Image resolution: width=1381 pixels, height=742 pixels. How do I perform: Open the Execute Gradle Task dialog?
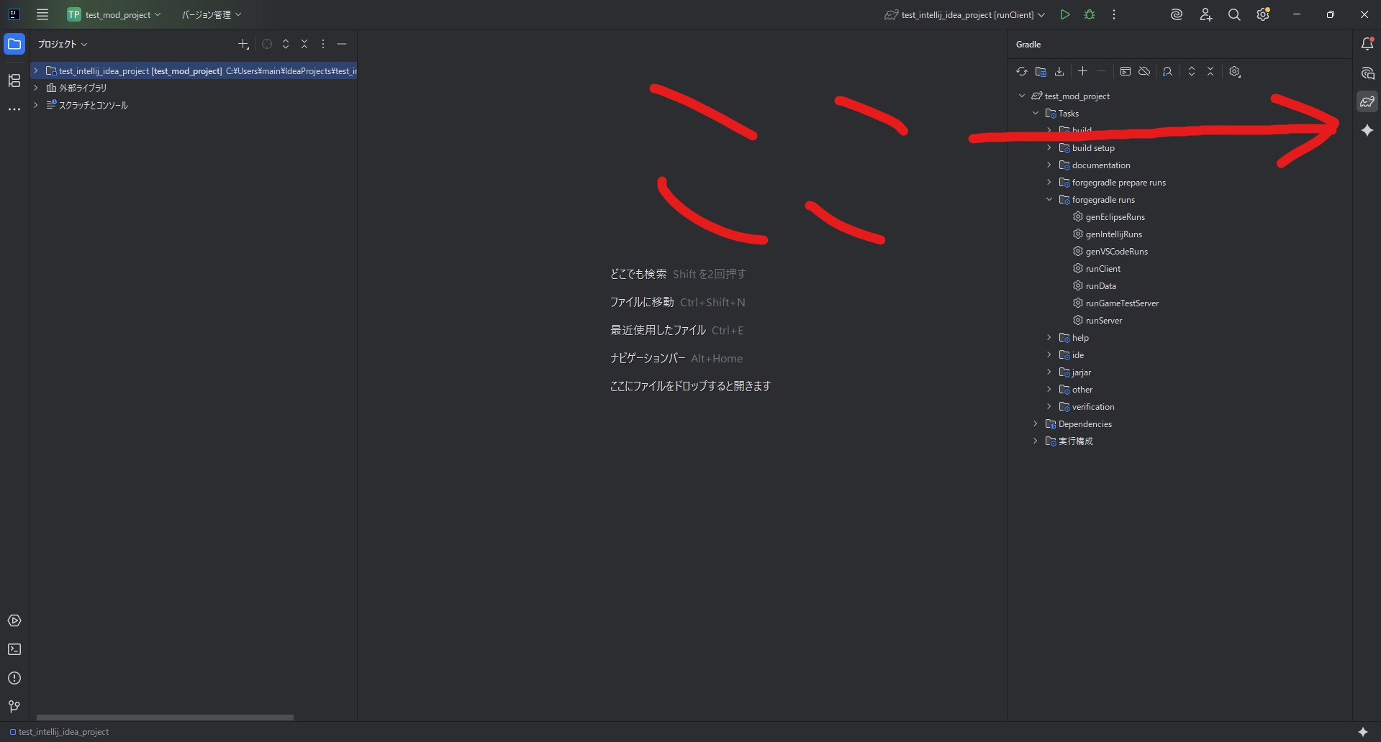point(1126,71)
